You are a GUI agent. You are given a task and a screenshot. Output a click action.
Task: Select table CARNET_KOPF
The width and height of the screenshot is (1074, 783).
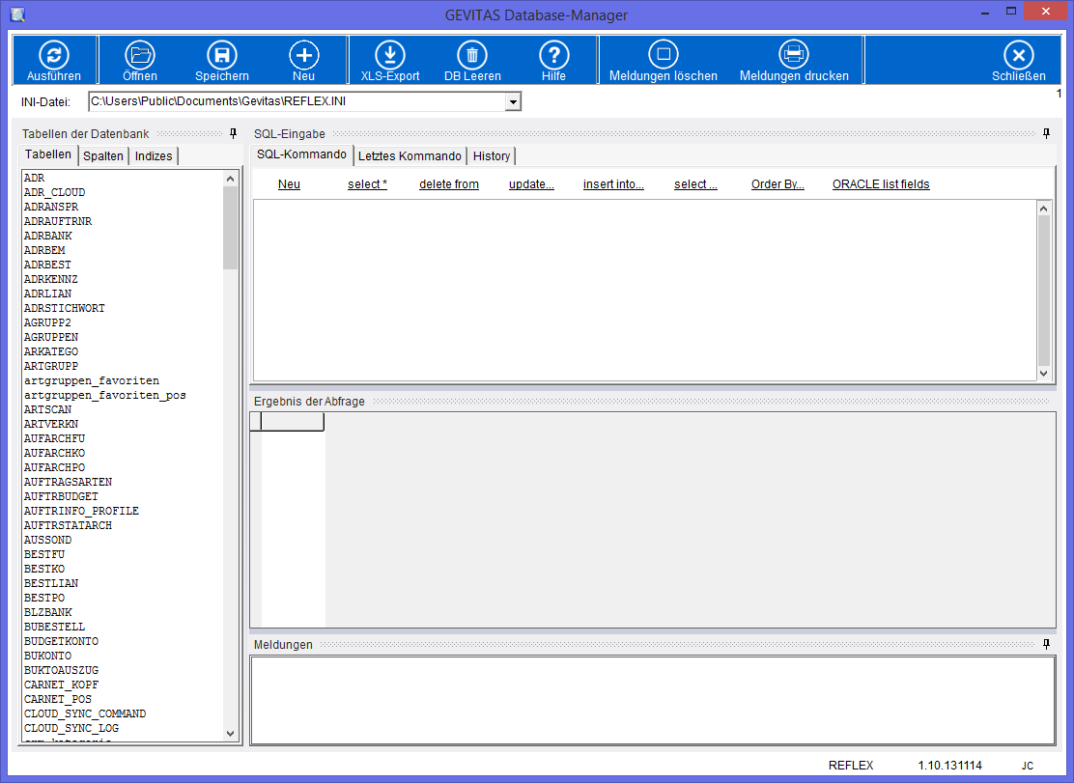(61, 685)
